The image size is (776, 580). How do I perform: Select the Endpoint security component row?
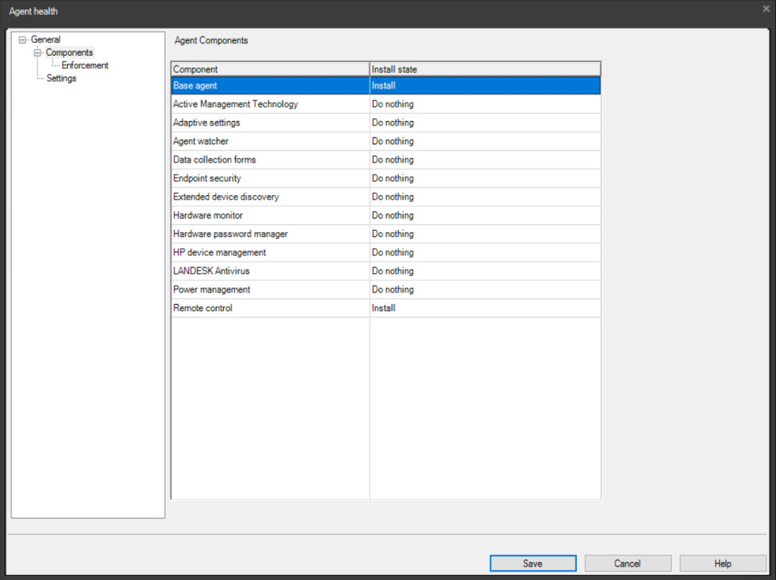coord(269,178)
